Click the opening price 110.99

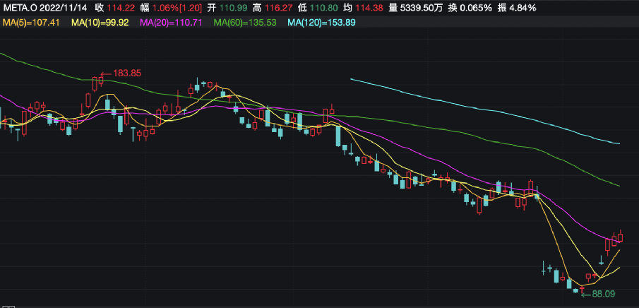tap(232, 8)
